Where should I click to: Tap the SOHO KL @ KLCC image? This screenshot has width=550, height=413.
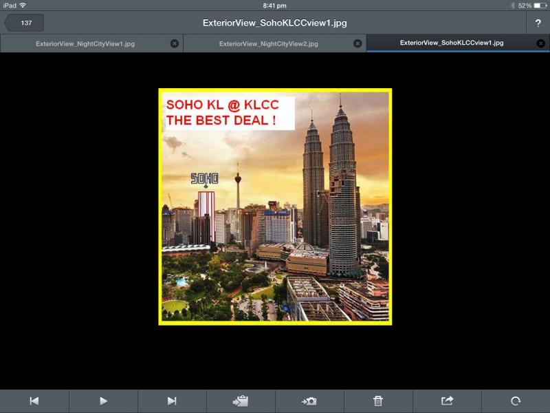(x=275, y=206)
